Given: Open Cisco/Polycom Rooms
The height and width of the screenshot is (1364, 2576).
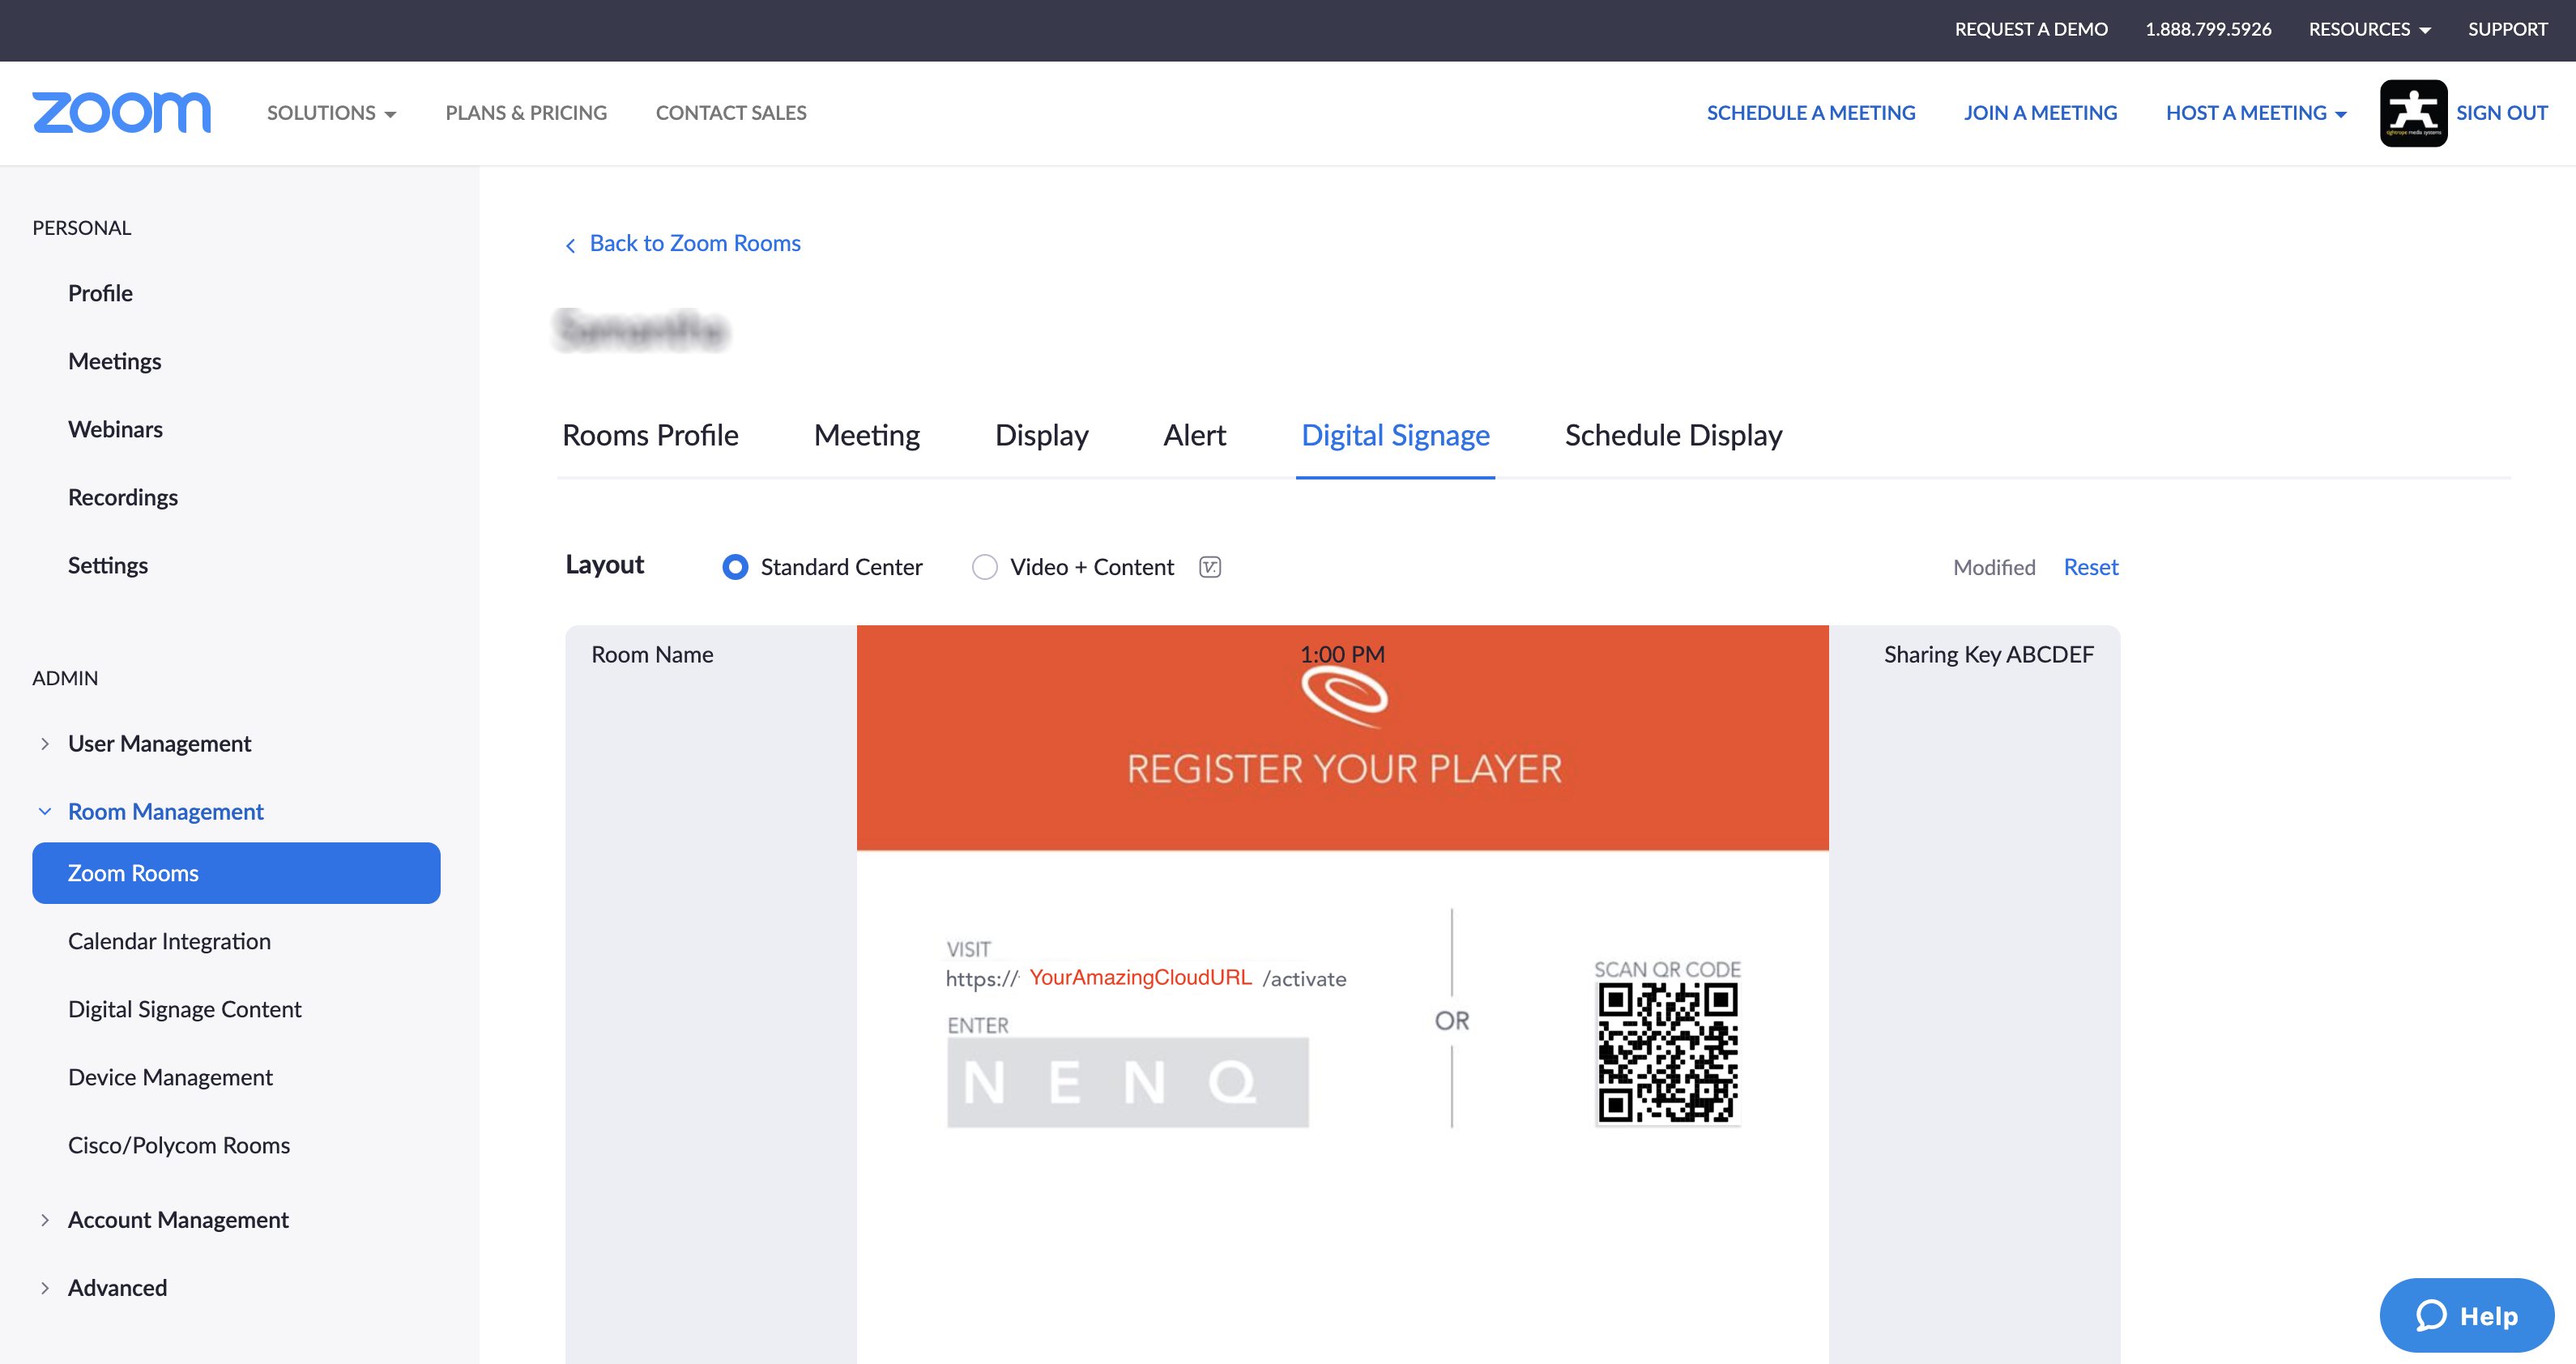Looking at the screenshot, I should (179, 1145).
